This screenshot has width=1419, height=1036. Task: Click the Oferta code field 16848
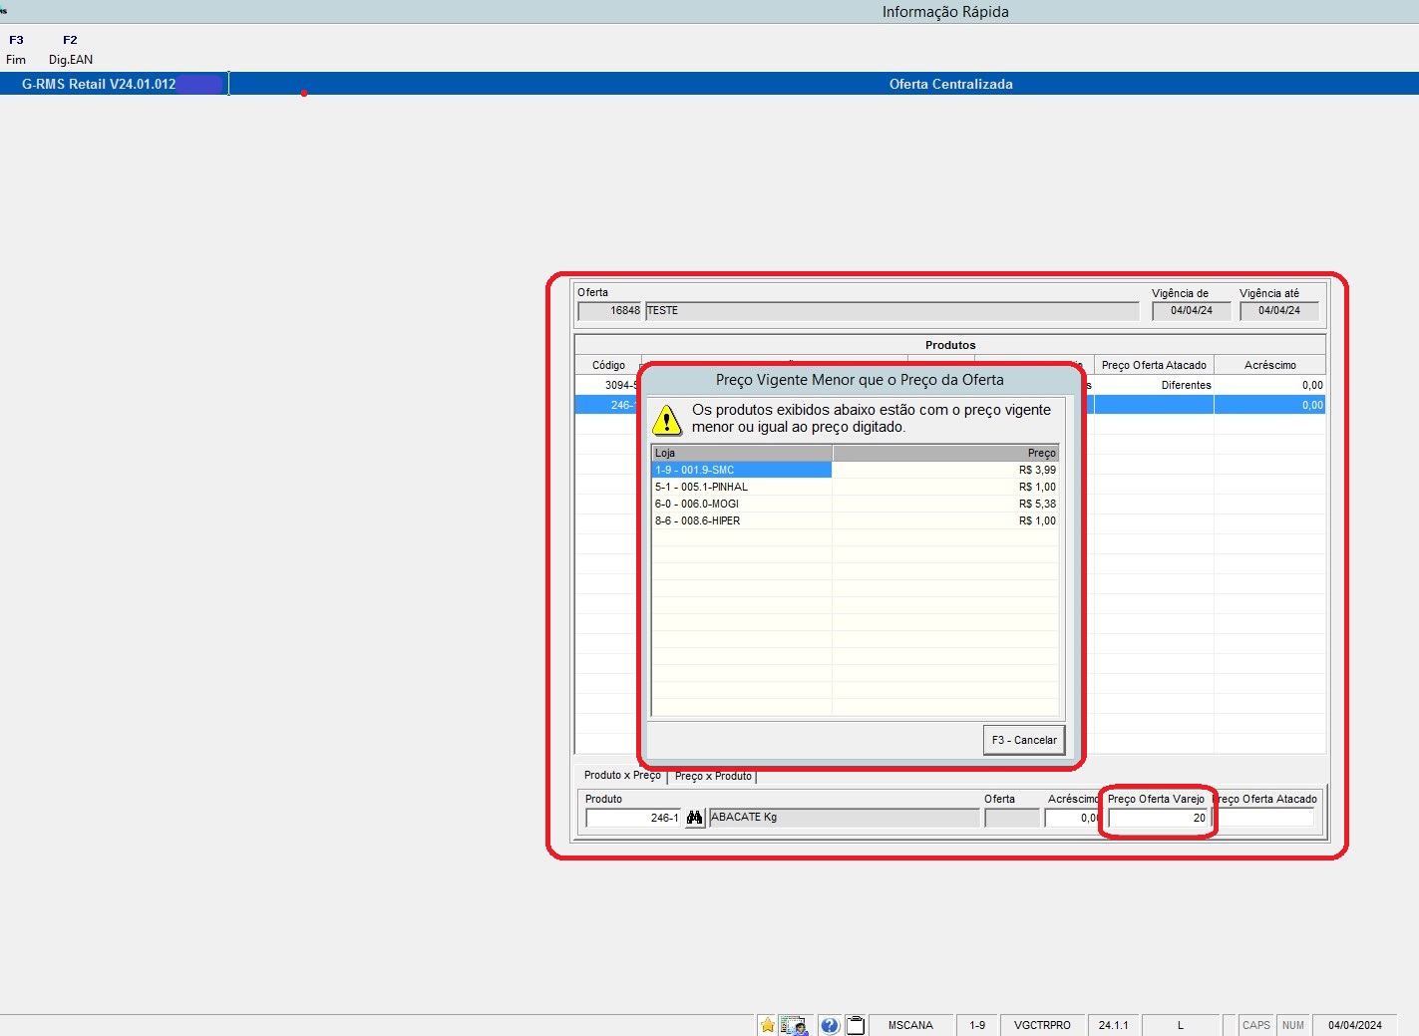tap(610, 311)
